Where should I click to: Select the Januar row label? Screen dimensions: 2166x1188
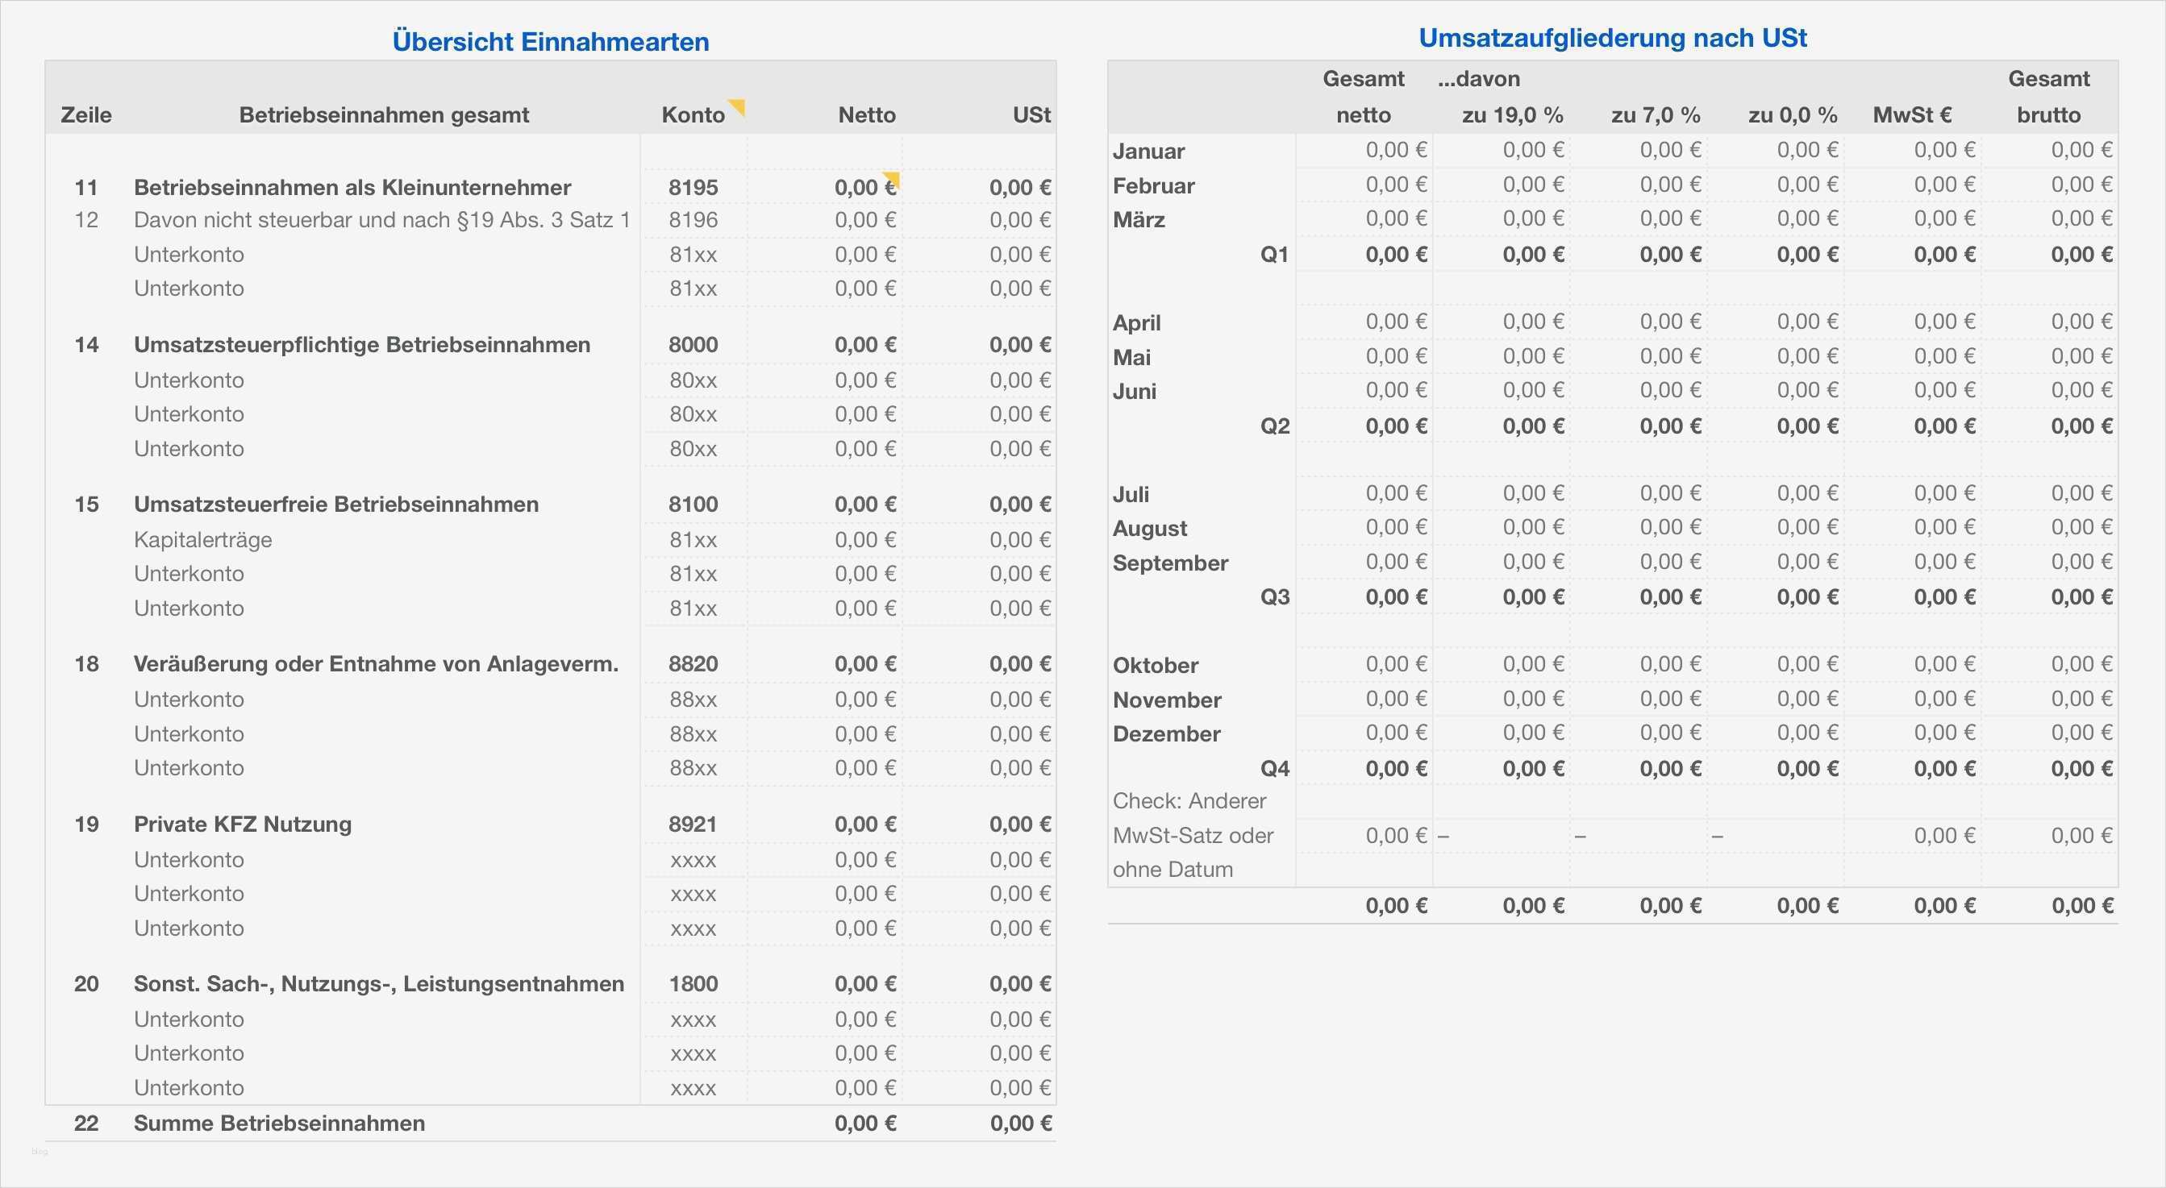[1148, 152]
